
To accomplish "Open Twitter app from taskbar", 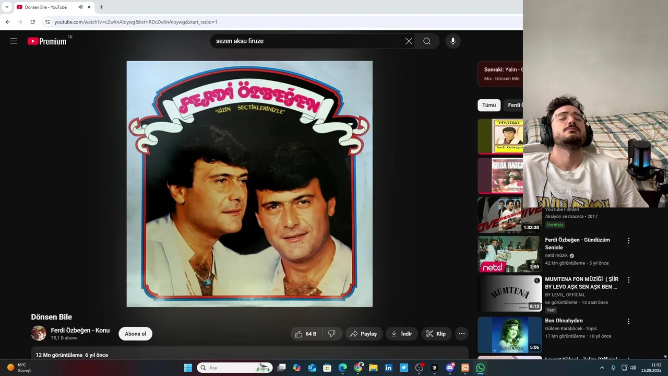I will click(x=404, y=368).
